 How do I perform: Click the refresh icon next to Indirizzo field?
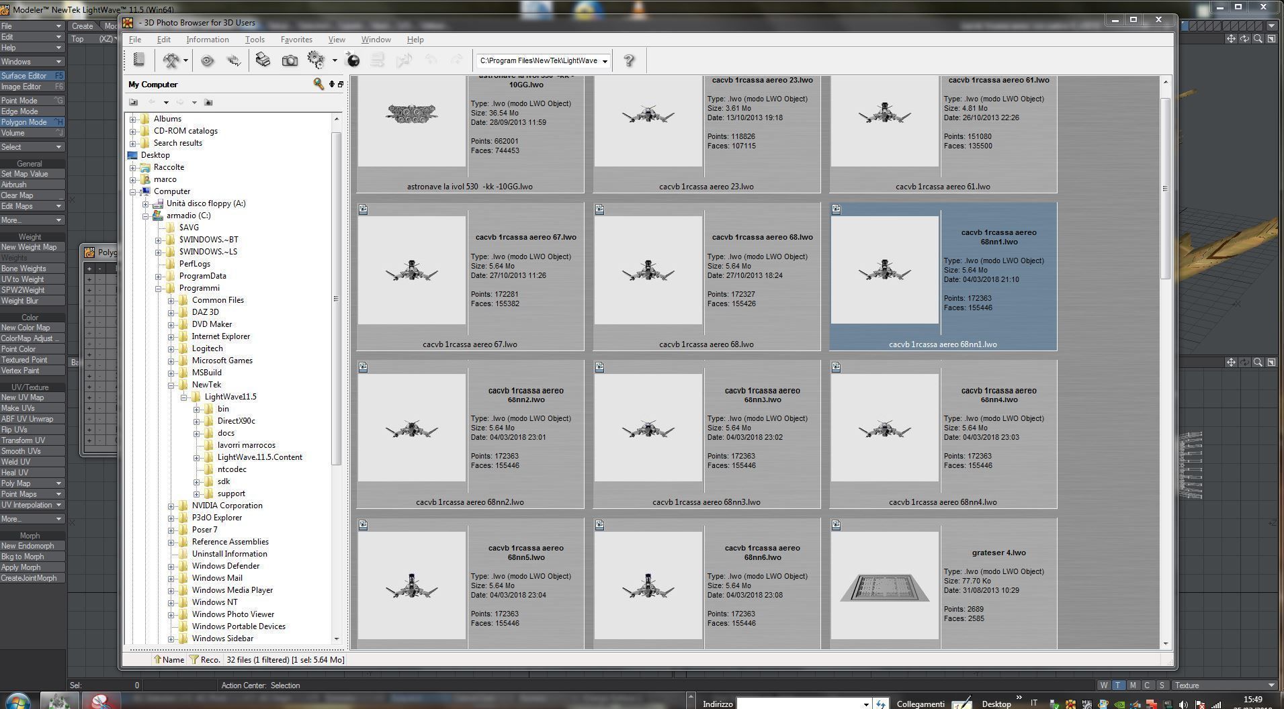[881, 704]
